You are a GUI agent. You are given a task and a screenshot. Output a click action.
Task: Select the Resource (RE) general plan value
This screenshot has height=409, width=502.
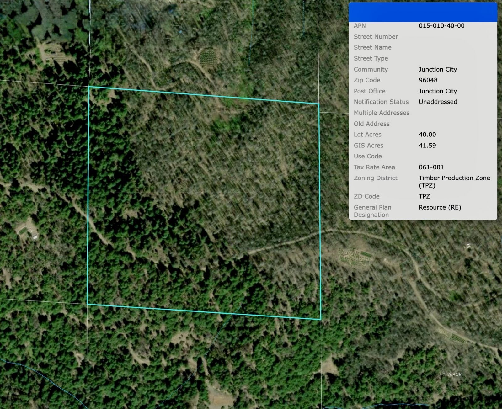pyautogui.click(x=440, y=207)
